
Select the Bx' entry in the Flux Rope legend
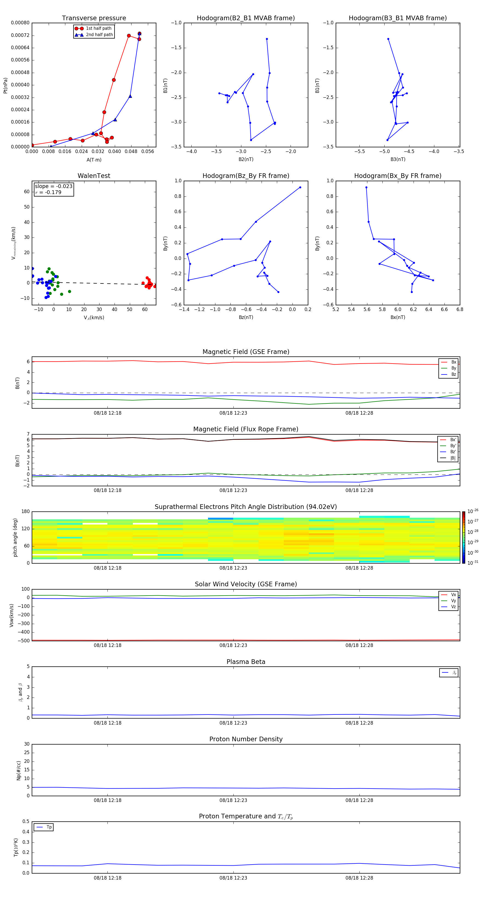(x=448, y=440)
